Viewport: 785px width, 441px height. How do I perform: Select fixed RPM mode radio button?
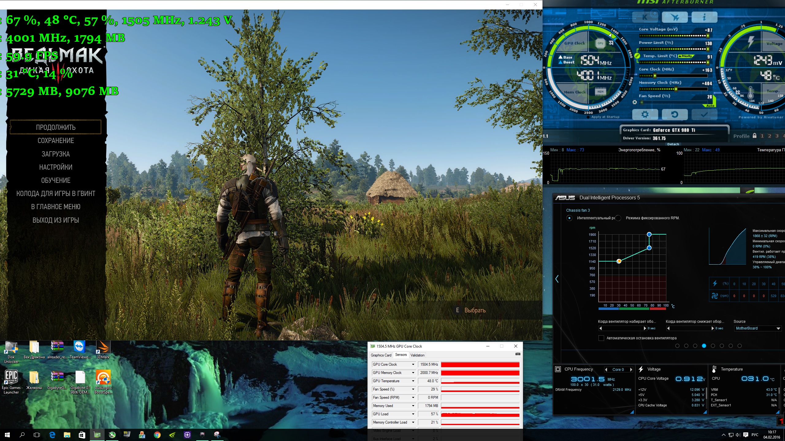click(618, 218)
